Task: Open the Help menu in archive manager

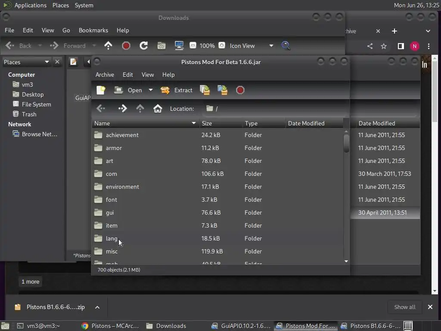Action: [168, 75]
